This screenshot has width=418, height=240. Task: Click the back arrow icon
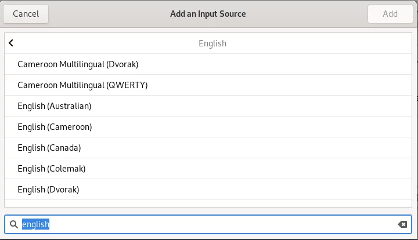11,43
